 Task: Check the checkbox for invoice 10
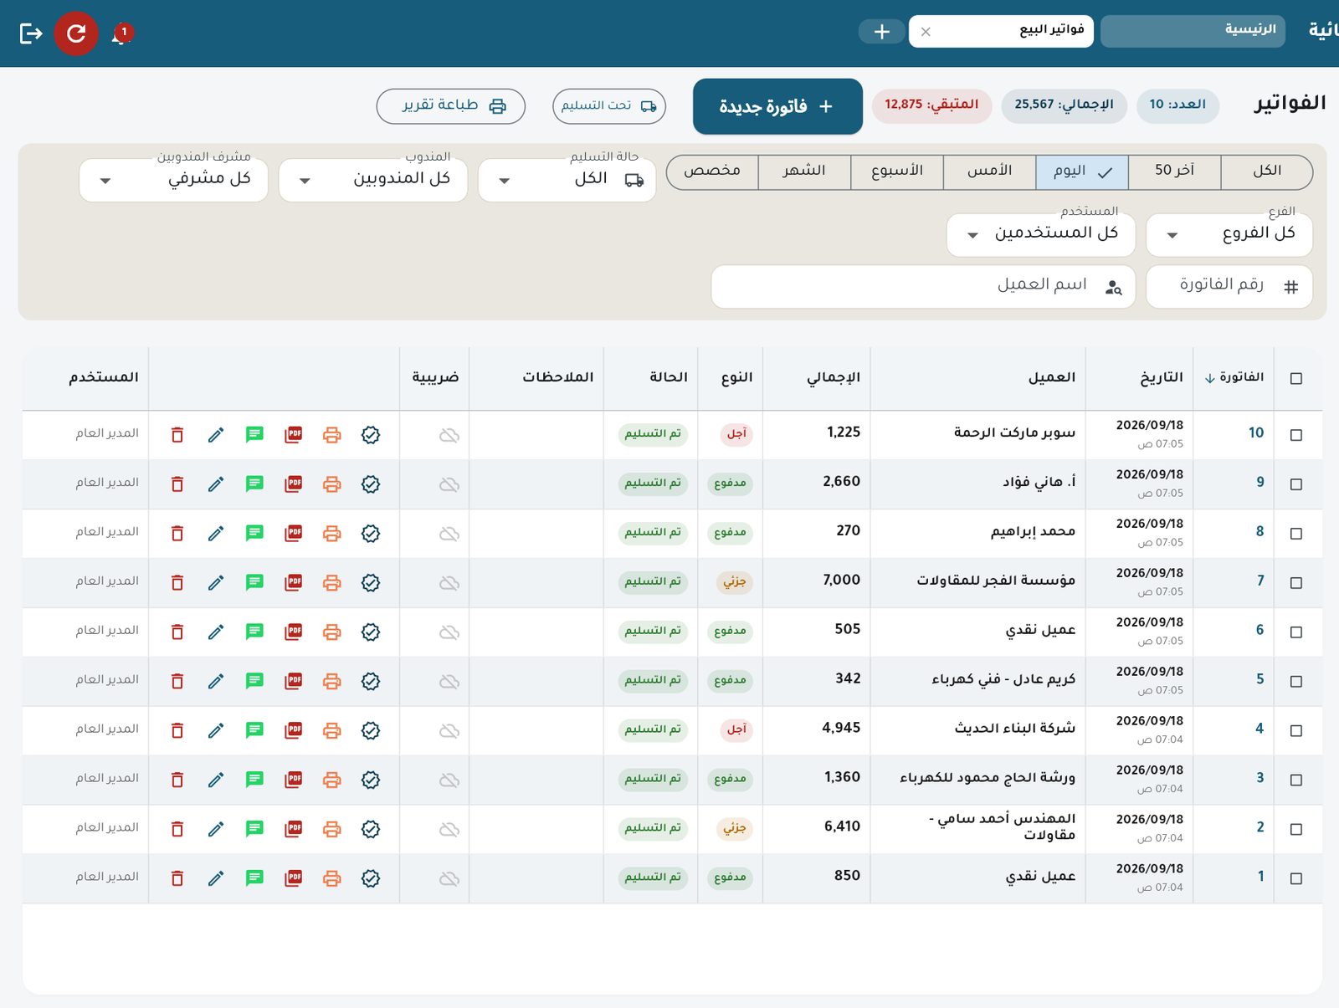click(x=1296, y=435)
